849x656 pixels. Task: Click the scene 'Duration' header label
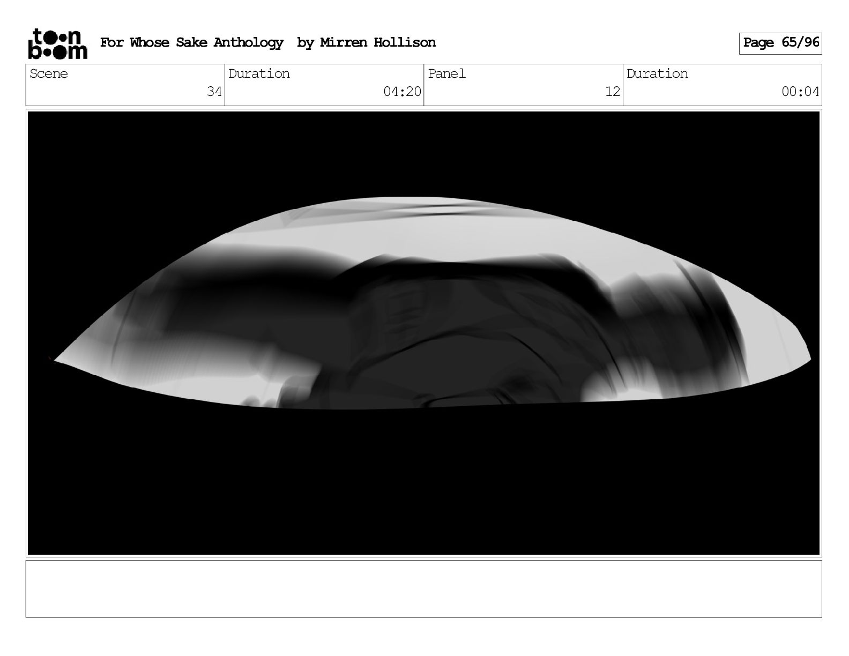pyautogui.click(x=259, y=74)
